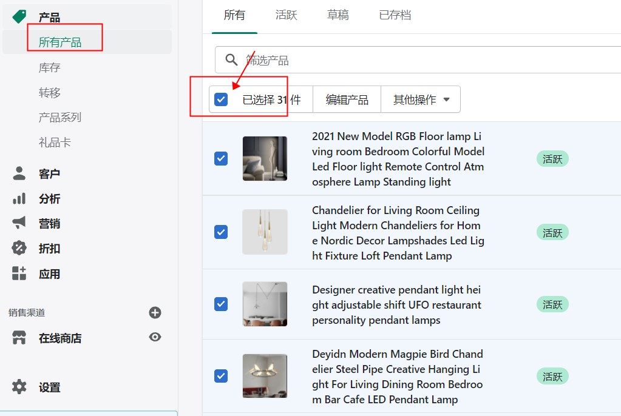The width and height of the screenshot is (621, 416).
Task: Uncheck the RGB Floor lamp product checkbox
Action: click(x=221, y=158)
